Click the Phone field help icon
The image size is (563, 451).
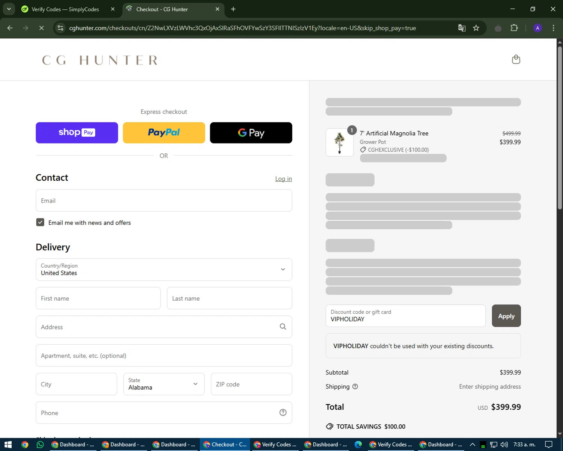point(283,413)
